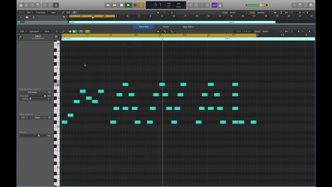Toggle Piano Roll MIDI In button
Screen dimensions: 332x187
coord(70,31)
